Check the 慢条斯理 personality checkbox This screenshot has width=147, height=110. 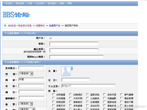click(x=121, y=98)
